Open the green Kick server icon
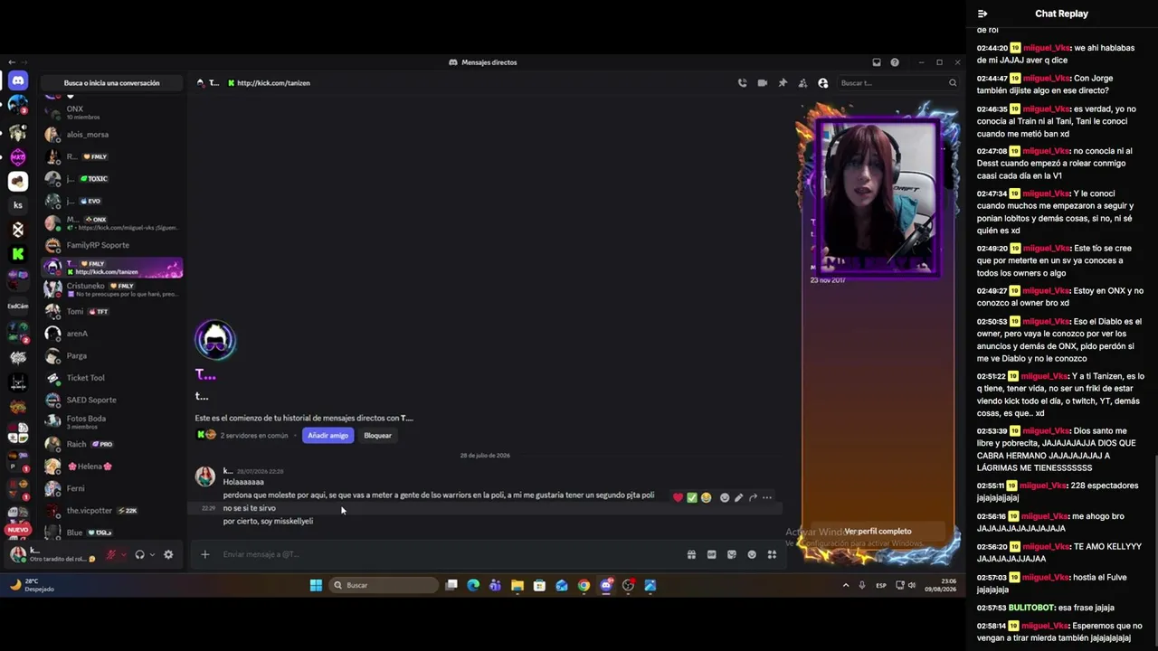Image resolution: width=1158 pixels, height=651 pixels. tap(18, 254)
